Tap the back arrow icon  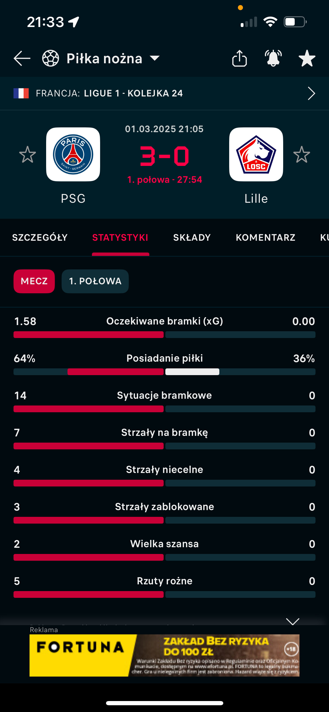[22, 58]
